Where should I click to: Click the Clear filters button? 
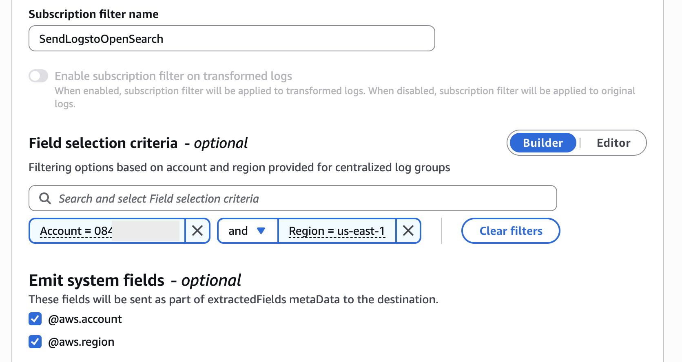(x=510, y=231)
